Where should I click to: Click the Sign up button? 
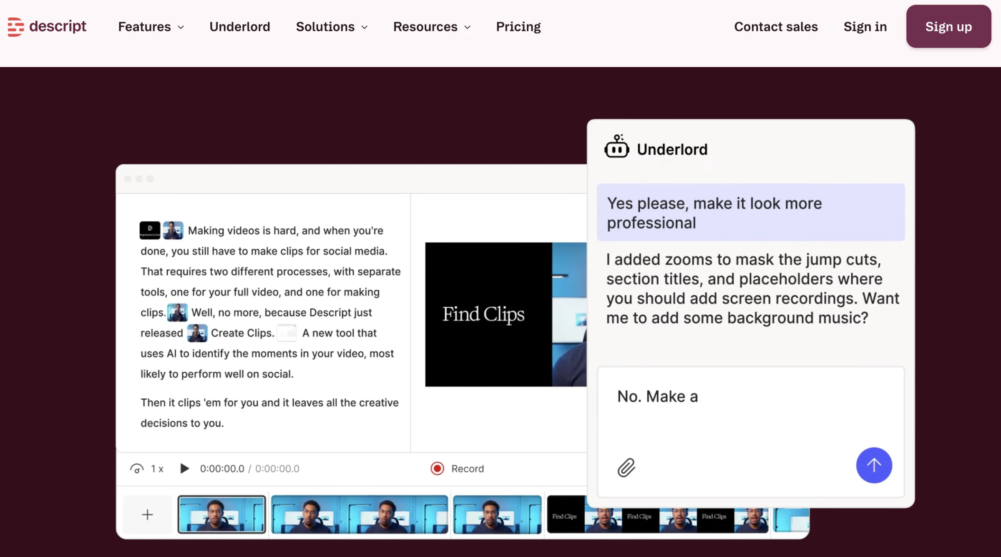(x=948, y=26)
